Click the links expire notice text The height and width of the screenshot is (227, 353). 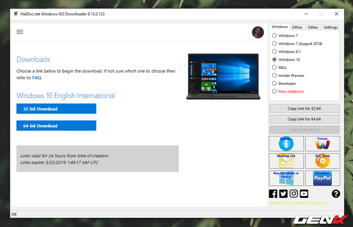(59, 163)
